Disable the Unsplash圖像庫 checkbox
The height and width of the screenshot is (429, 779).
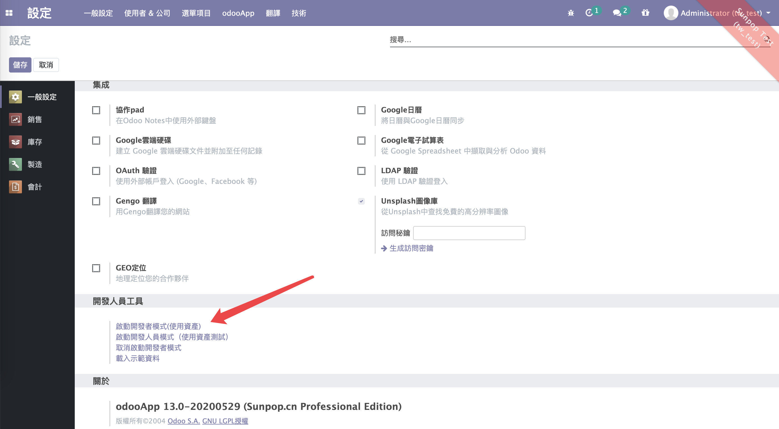[x=361, y=201]
